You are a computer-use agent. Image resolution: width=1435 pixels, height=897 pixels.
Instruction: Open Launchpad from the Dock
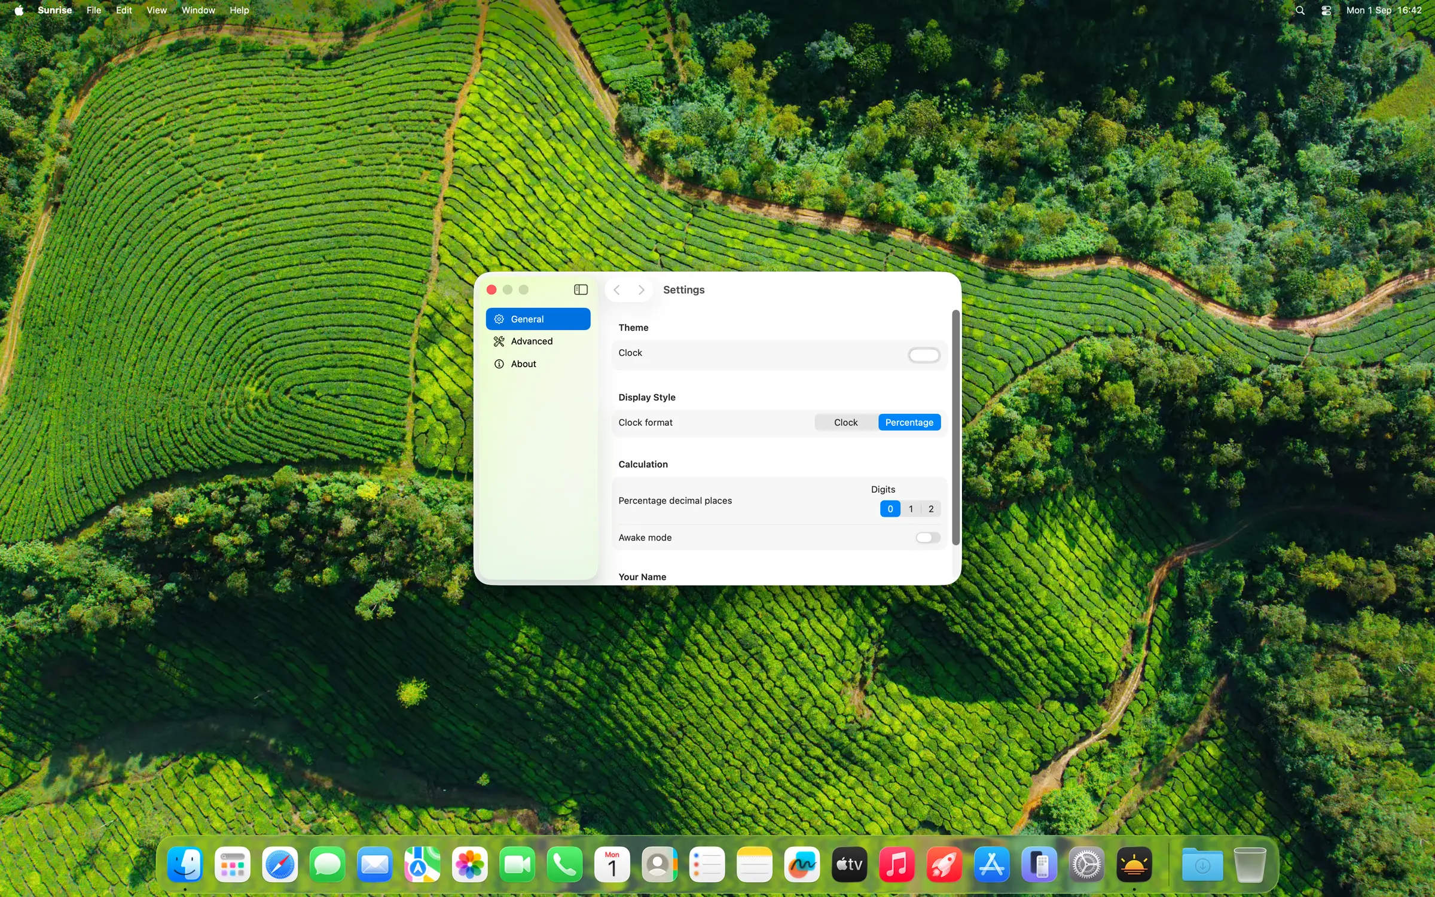tap(232, 864)
